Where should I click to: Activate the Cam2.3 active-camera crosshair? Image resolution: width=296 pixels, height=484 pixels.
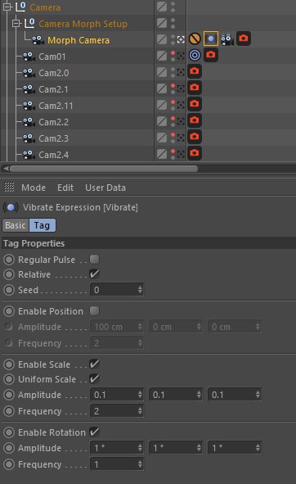pos(181,138)
